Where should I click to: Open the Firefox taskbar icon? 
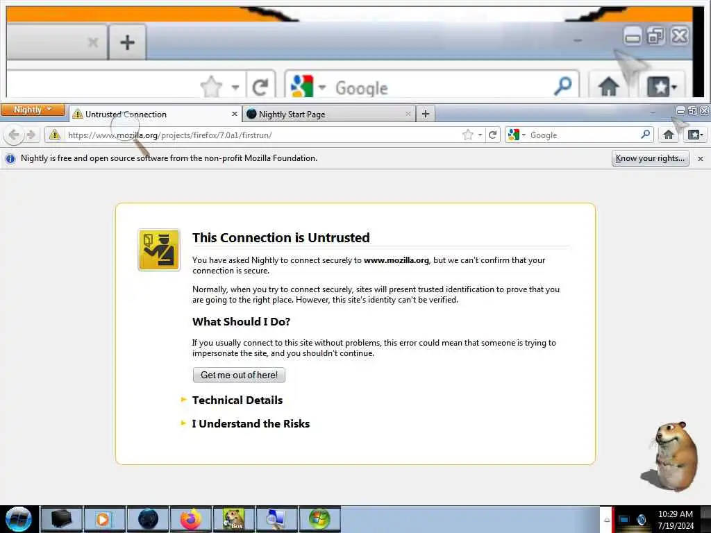tap(191, 519)
